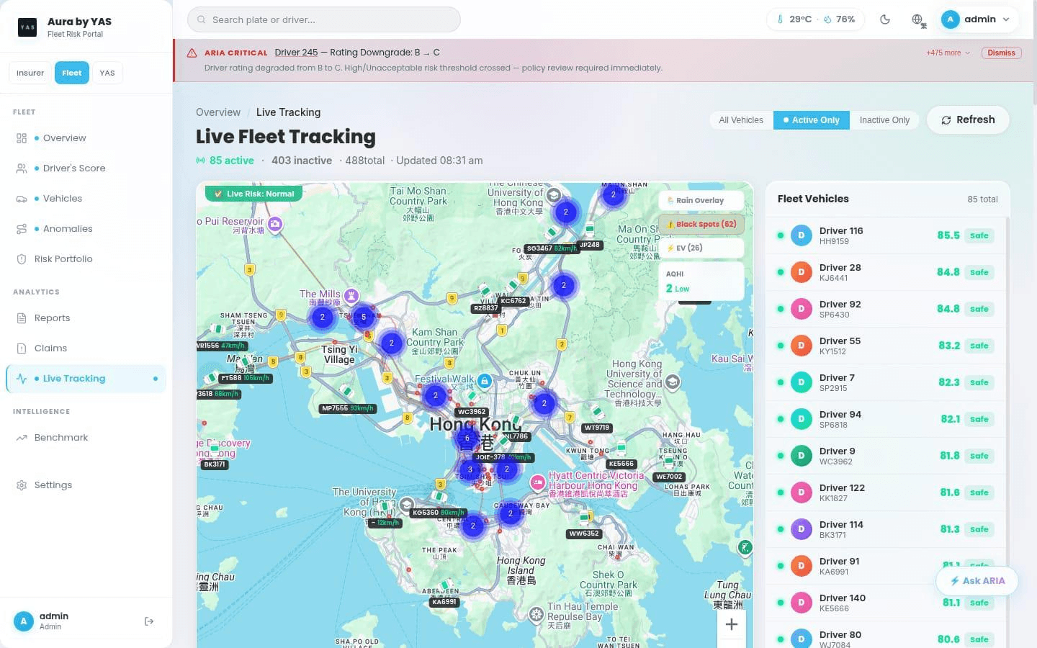The height and width of the screenshot is (648, 1037).
Task: Select Driver 7 SP2915 row
Action: pyautogui.click(x=887, y=382)
